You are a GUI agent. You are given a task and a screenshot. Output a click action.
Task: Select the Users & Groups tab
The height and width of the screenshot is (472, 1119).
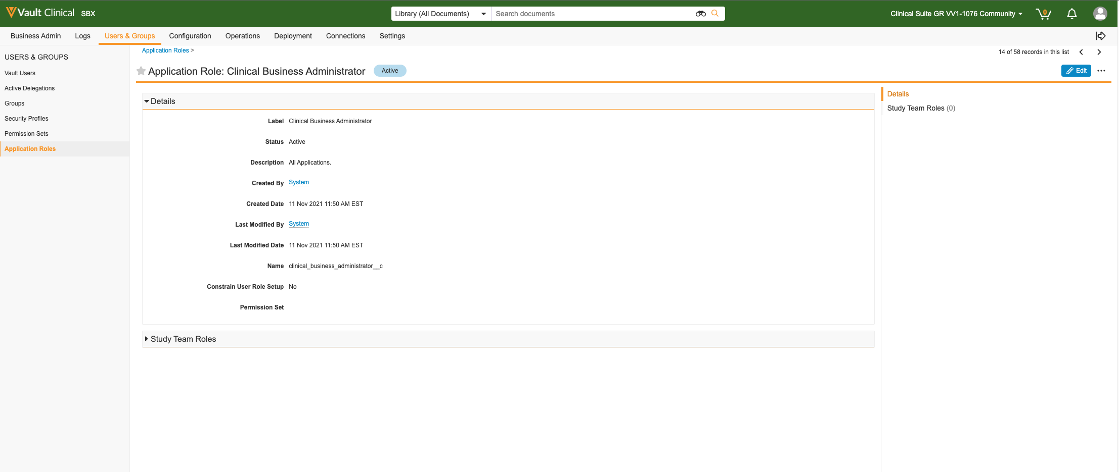point(129,36)
